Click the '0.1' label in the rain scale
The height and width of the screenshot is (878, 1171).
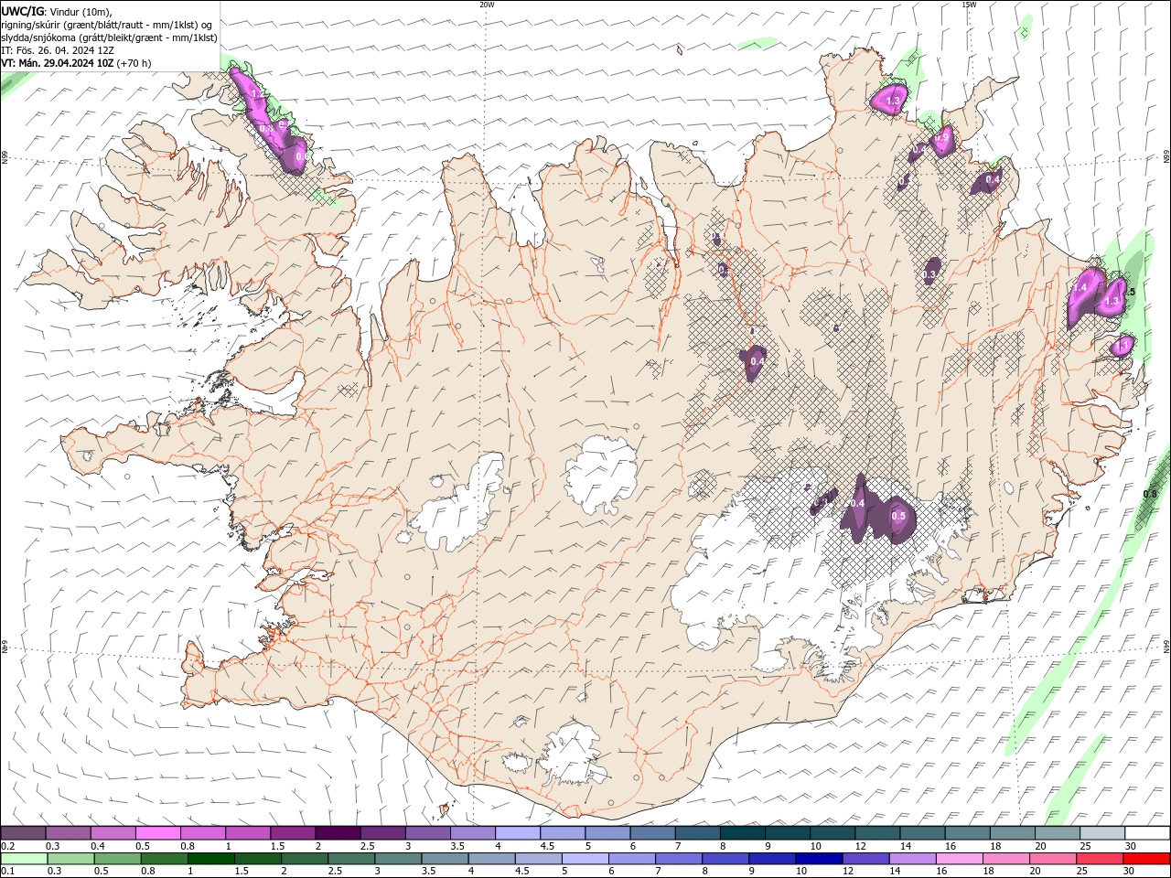click(8, 872)
